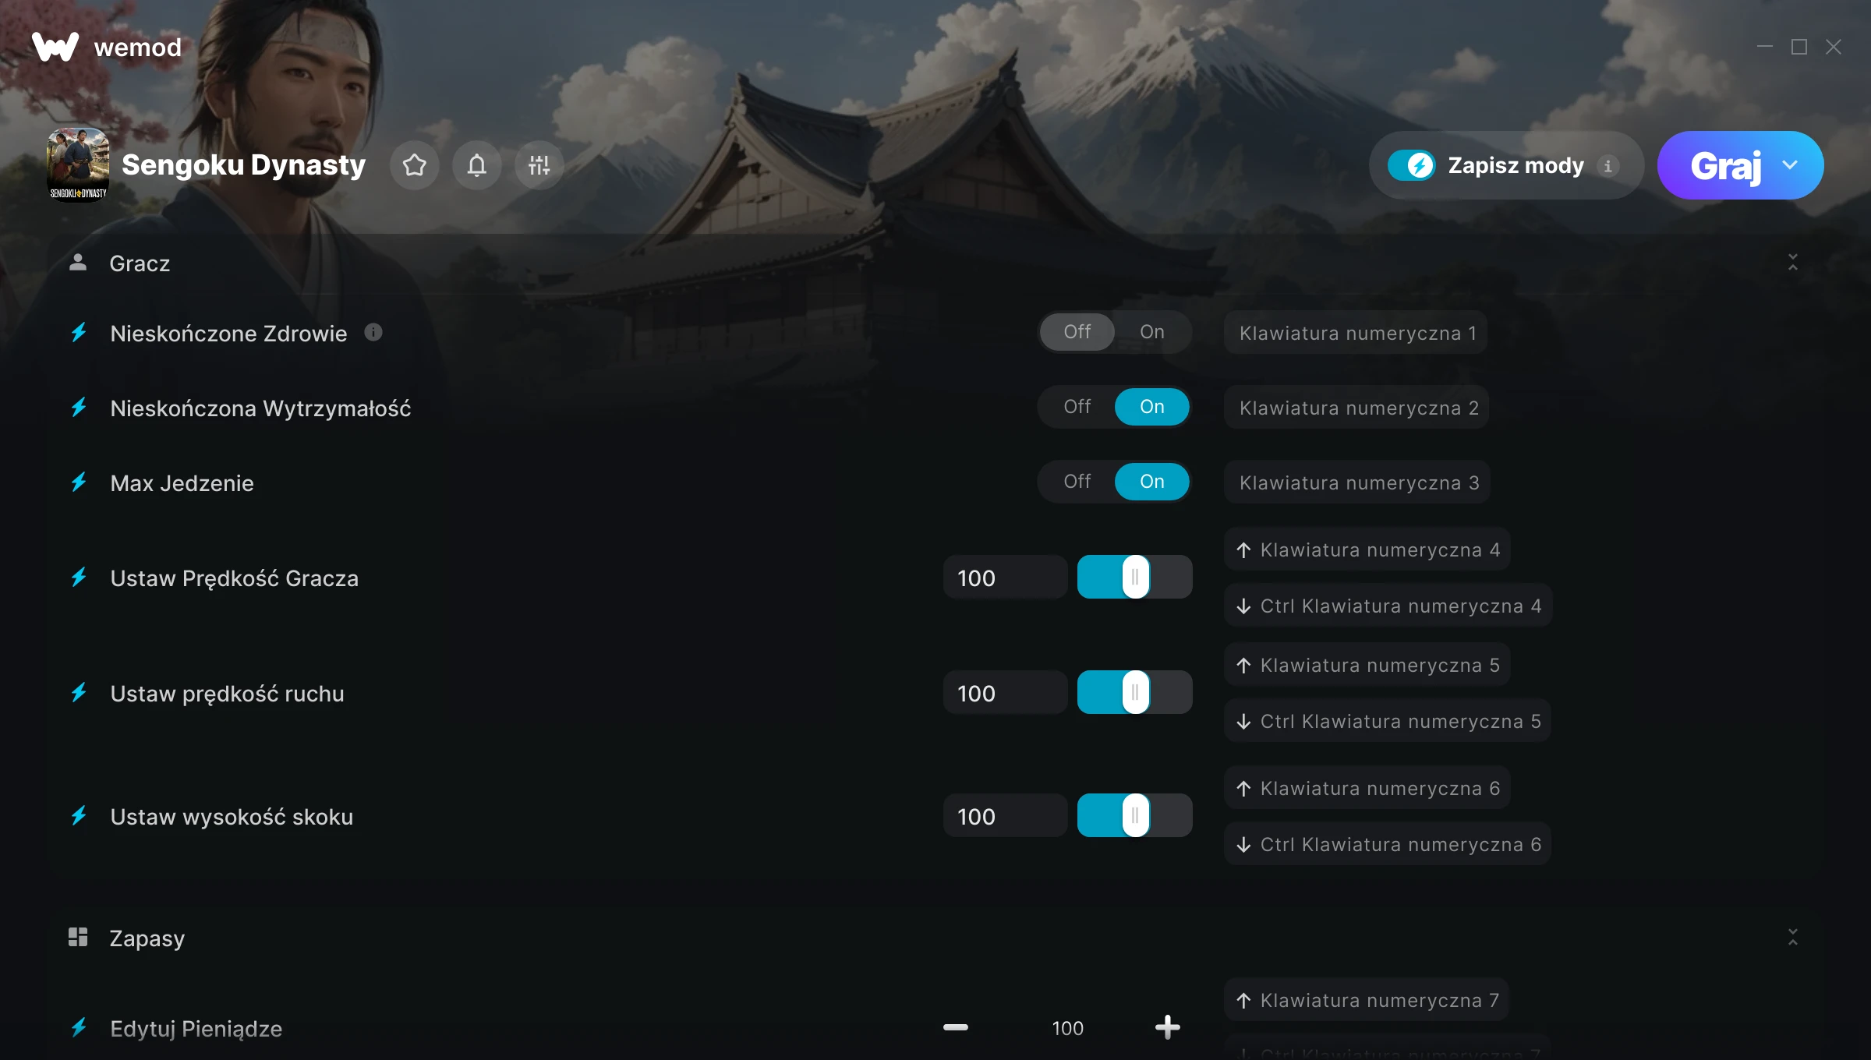Decrease Edytuj Pieniądze with minus icon

coord(955,1027)
